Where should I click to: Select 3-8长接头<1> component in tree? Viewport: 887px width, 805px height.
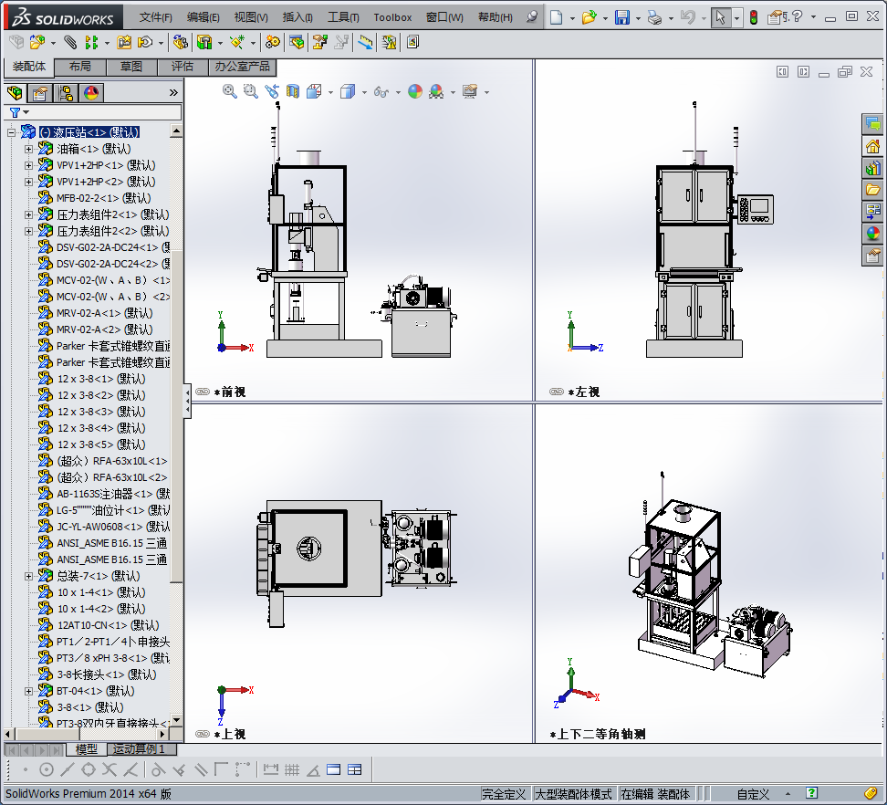pos(107,674)
